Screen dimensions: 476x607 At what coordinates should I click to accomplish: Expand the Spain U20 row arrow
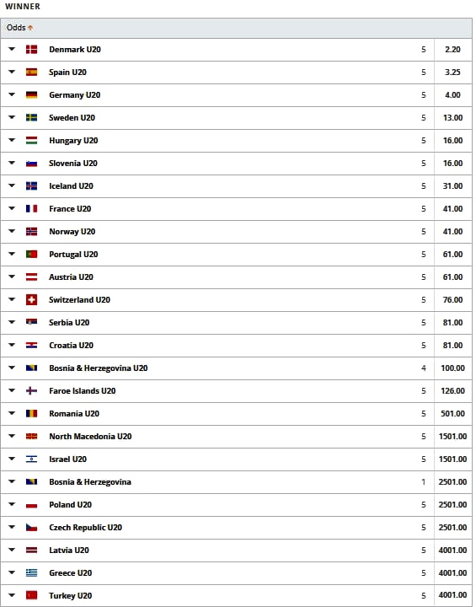(x=12, y=72)
